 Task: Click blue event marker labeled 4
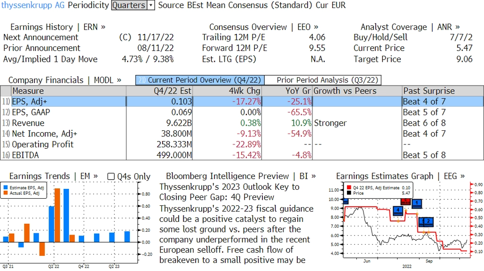point(398,211)
